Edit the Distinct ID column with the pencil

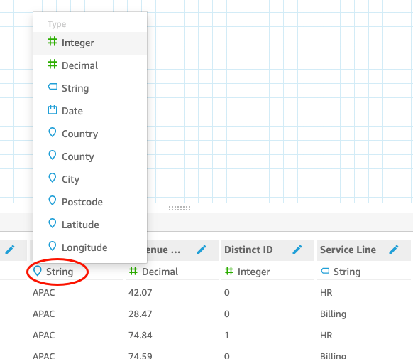coord(297,250)
